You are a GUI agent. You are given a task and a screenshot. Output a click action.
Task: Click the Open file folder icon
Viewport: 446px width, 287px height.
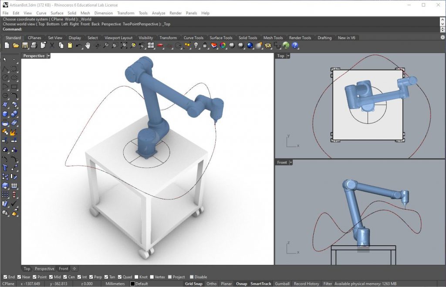16,45
